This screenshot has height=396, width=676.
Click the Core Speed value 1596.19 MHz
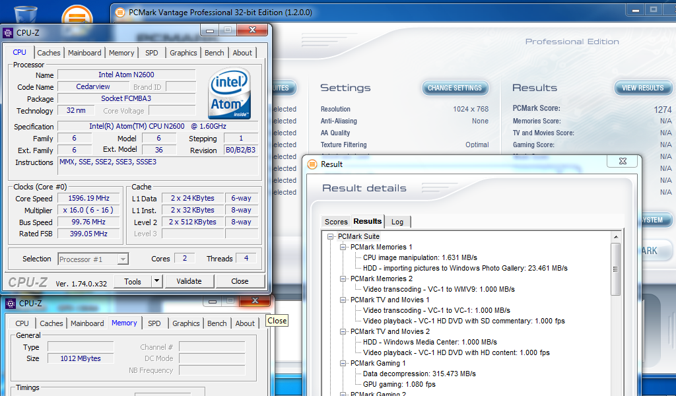(x=89, y=198)
